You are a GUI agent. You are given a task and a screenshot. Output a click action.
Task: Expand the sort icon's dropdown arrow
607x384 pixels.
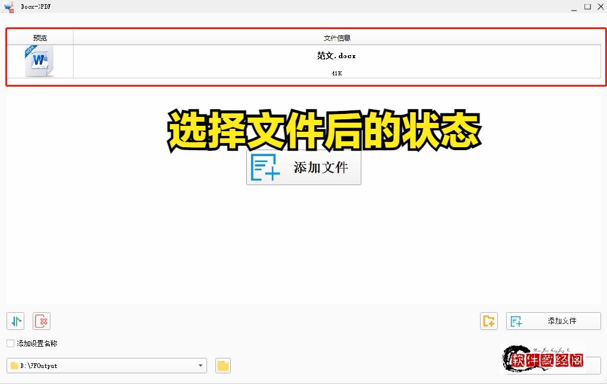[20, 320]
